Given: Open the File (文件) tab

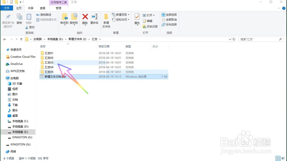Looking at the screenshot, I should click(7, 8).
